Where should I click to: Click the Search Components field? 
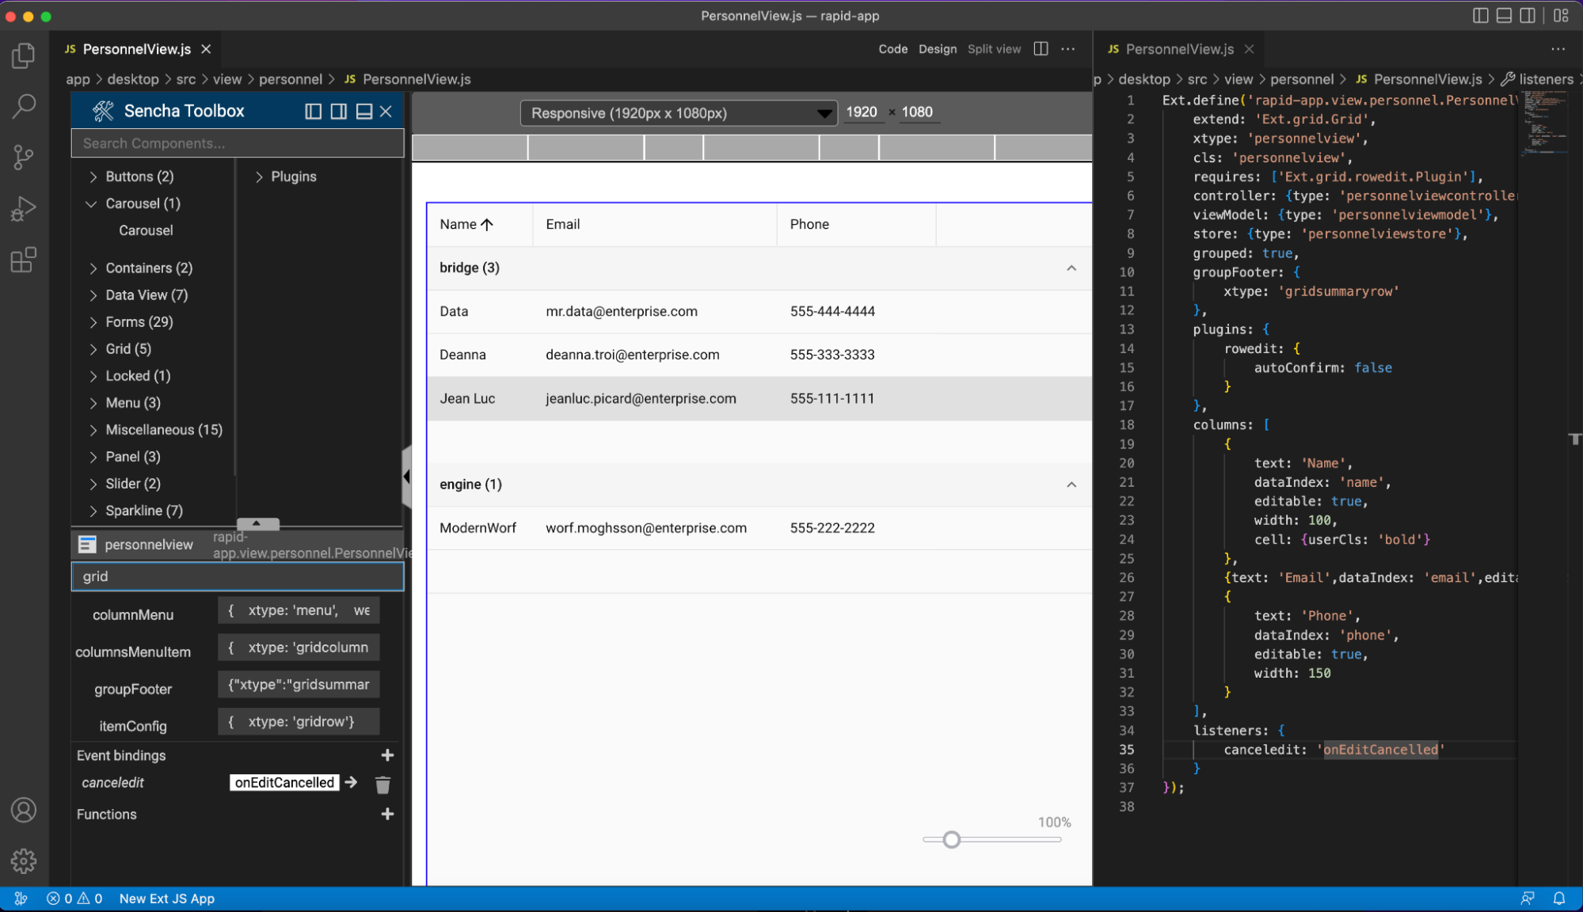(238, 143)
